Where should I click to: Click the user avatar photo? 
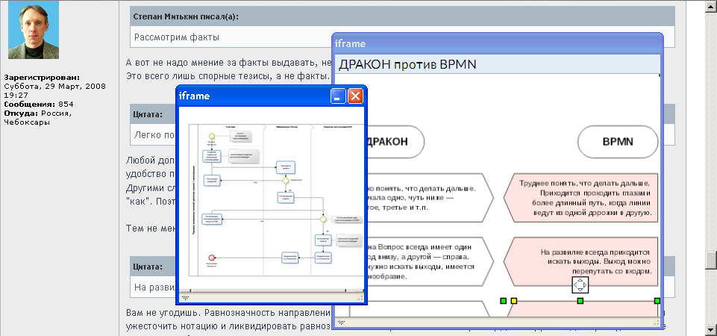pos(34,29)
